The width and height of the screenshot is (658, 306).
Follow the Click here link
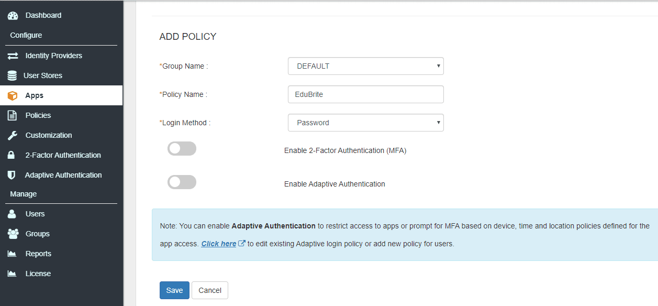(x=220, y=243)
